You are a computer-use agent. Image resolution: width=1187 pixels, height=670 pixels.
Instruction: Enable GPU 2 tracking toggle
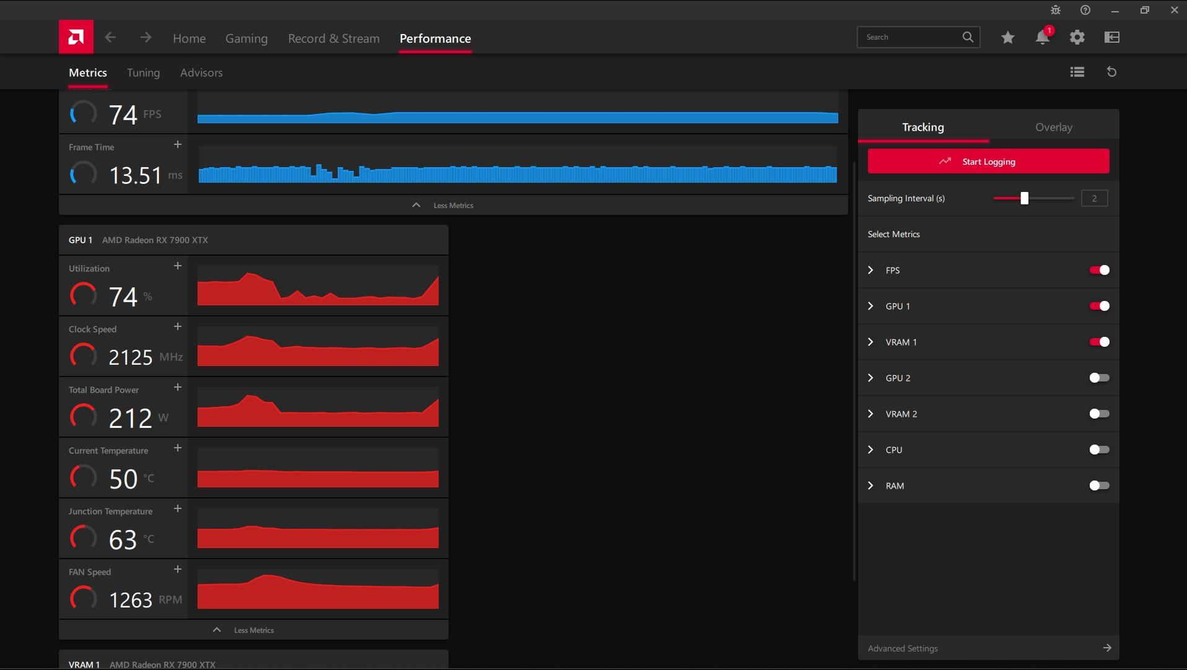(1100, 378)
